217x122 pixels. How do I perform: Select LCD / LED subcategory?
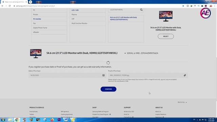[x=87, y=10]
